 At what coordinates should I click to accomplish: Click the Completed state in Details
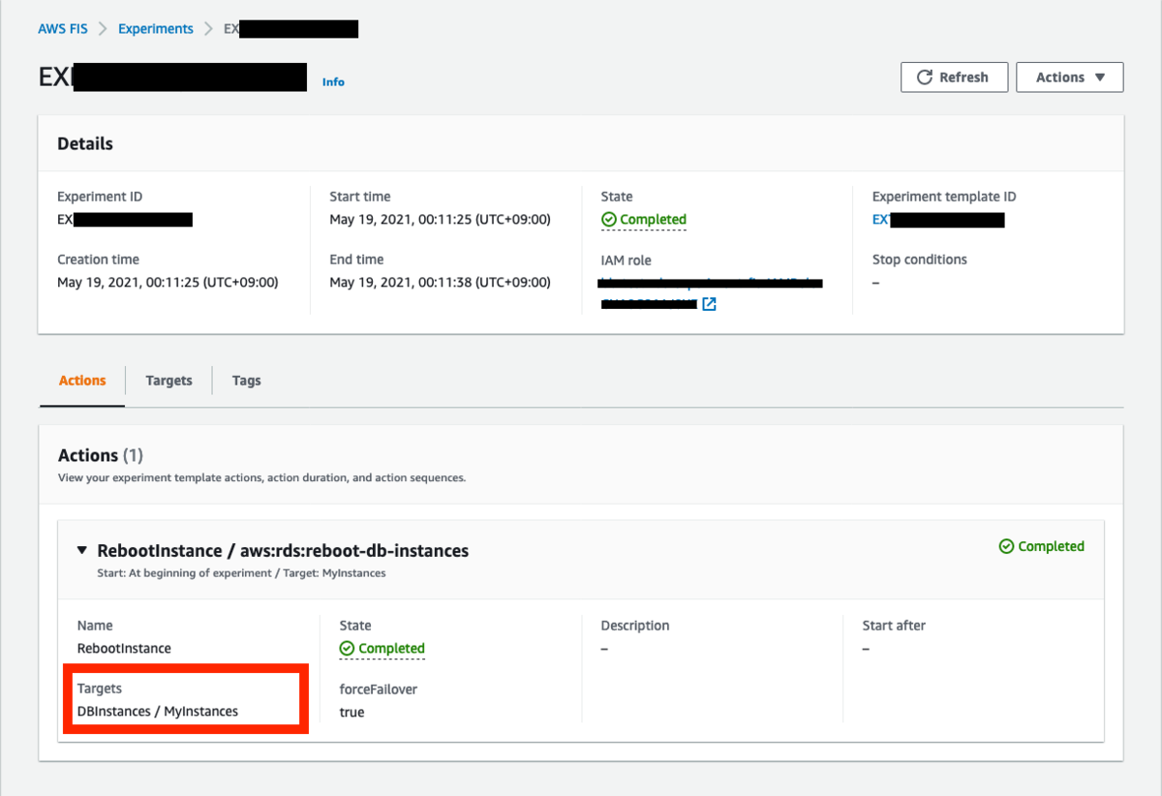pos(644,220)
